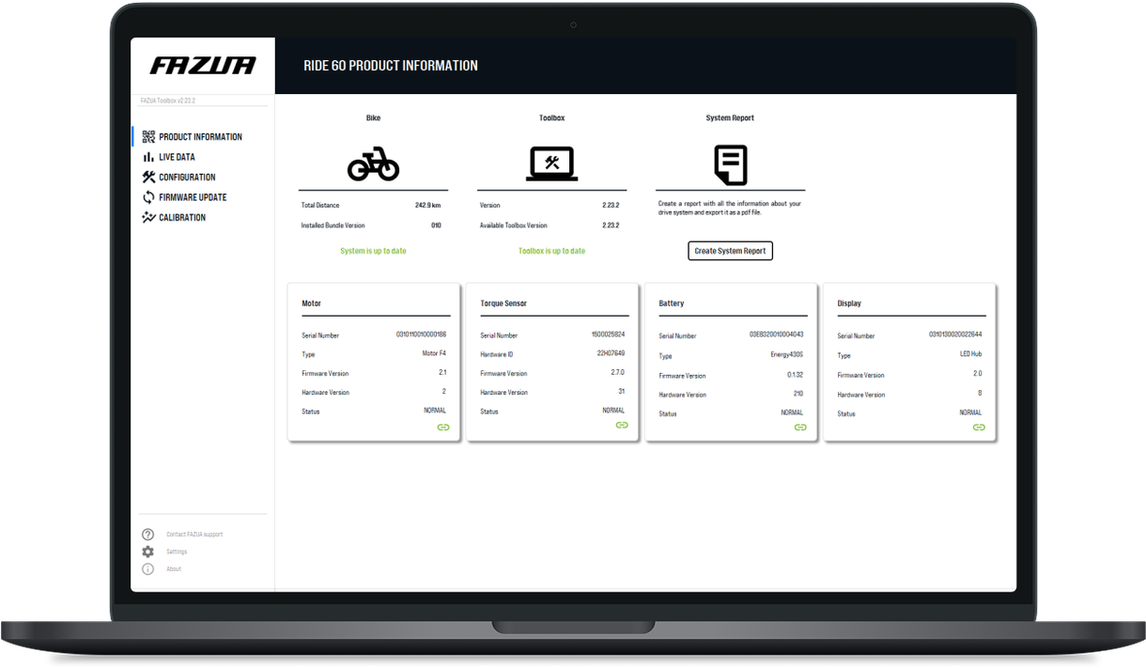1146x668 pixels.
Task: Click 'System is up to date' text
Action: [x=373, y=251]
